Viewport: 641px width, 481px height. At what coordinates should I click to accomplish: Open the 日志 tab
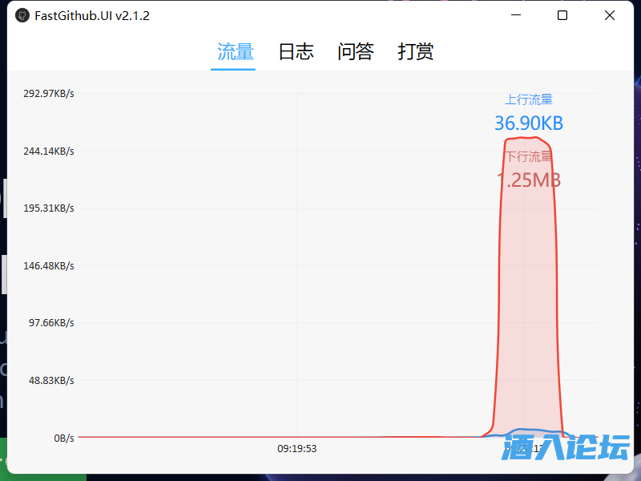click(x=296, y=52)
